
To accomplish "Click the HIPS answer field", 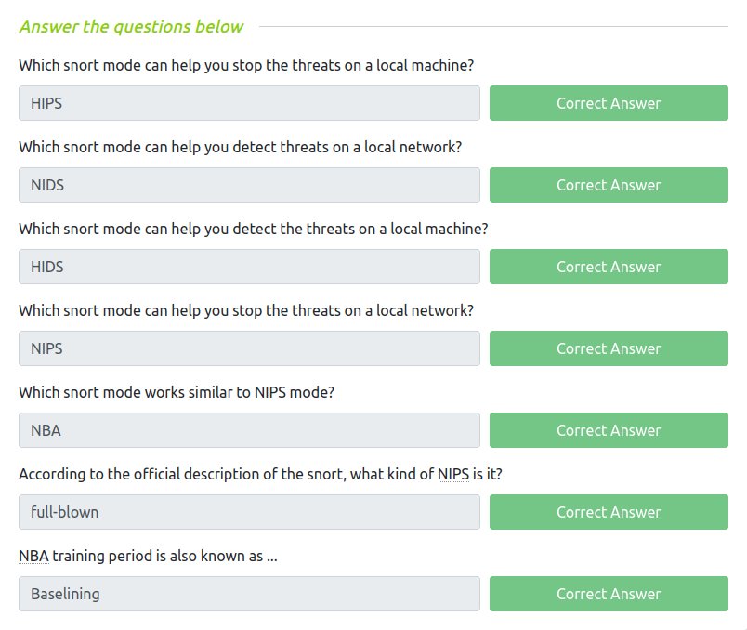I will point(249,103).
